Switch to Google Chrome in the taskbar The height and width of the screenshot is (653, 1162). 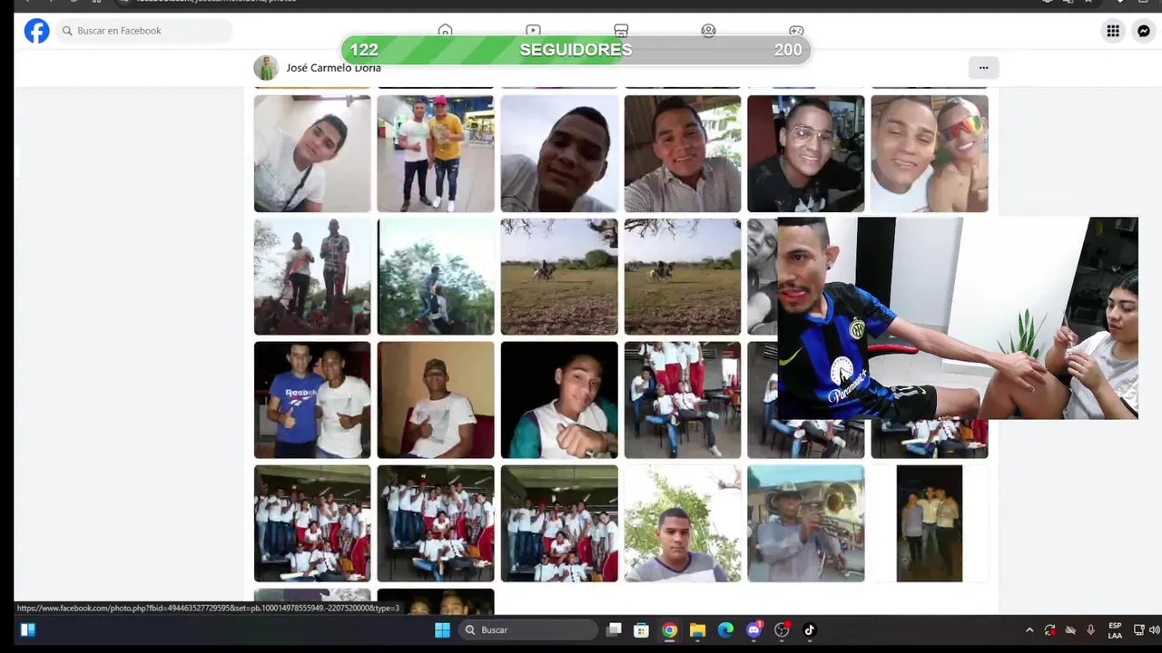669,629
